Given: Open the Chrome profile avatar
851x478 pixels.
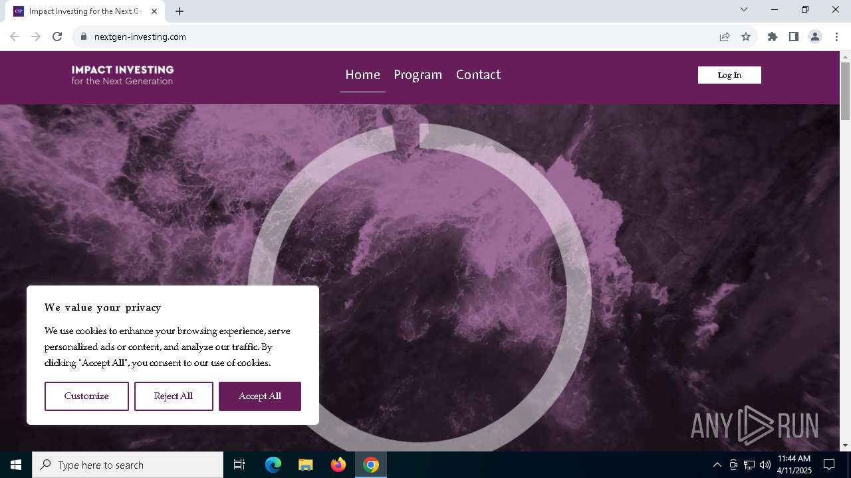Looking at the screenshot, I should coord(815,37).
